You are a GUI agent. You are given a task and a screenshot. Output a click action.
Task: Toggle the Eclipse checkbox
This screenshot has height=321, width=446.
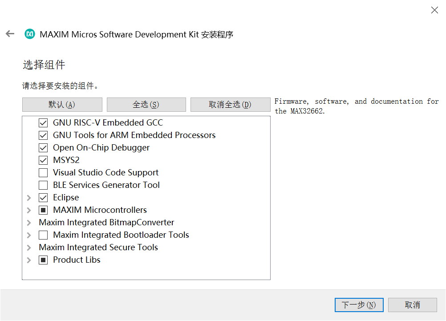[x=43, y=198]
